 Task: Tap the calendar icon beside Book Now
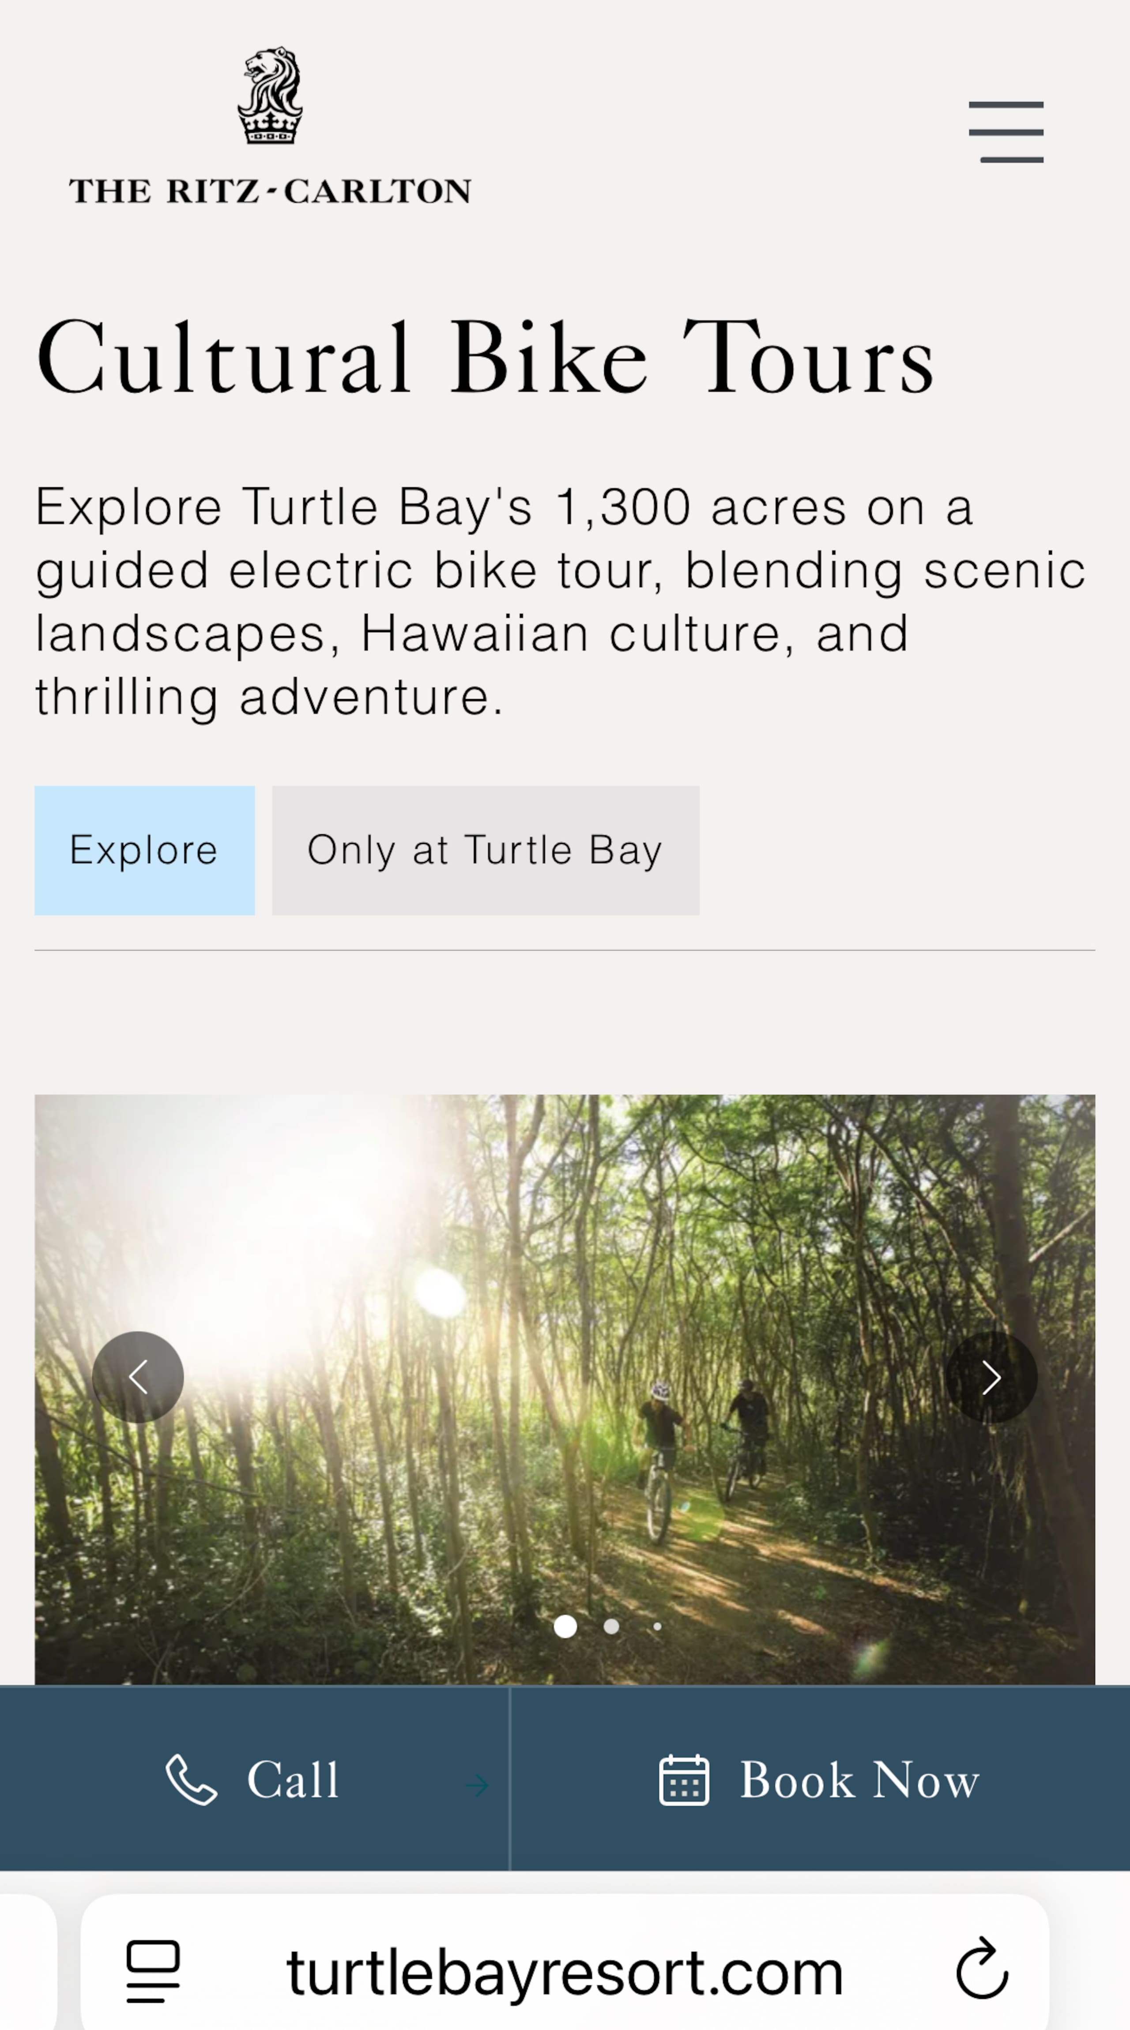(684, 1779)
